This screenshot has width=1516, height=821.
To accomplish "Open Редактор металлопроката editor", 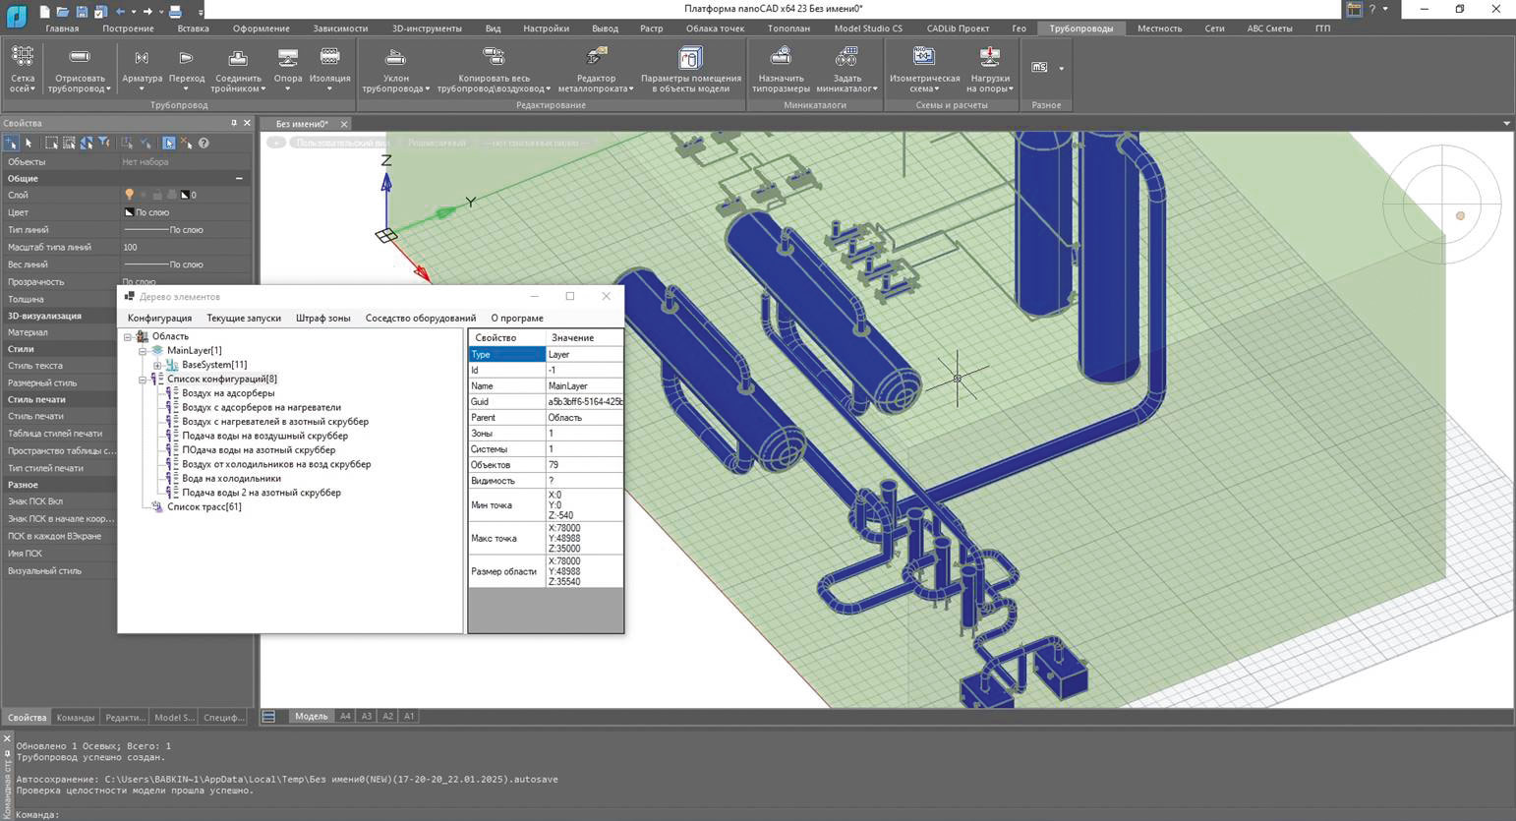I will click(596, 68).
